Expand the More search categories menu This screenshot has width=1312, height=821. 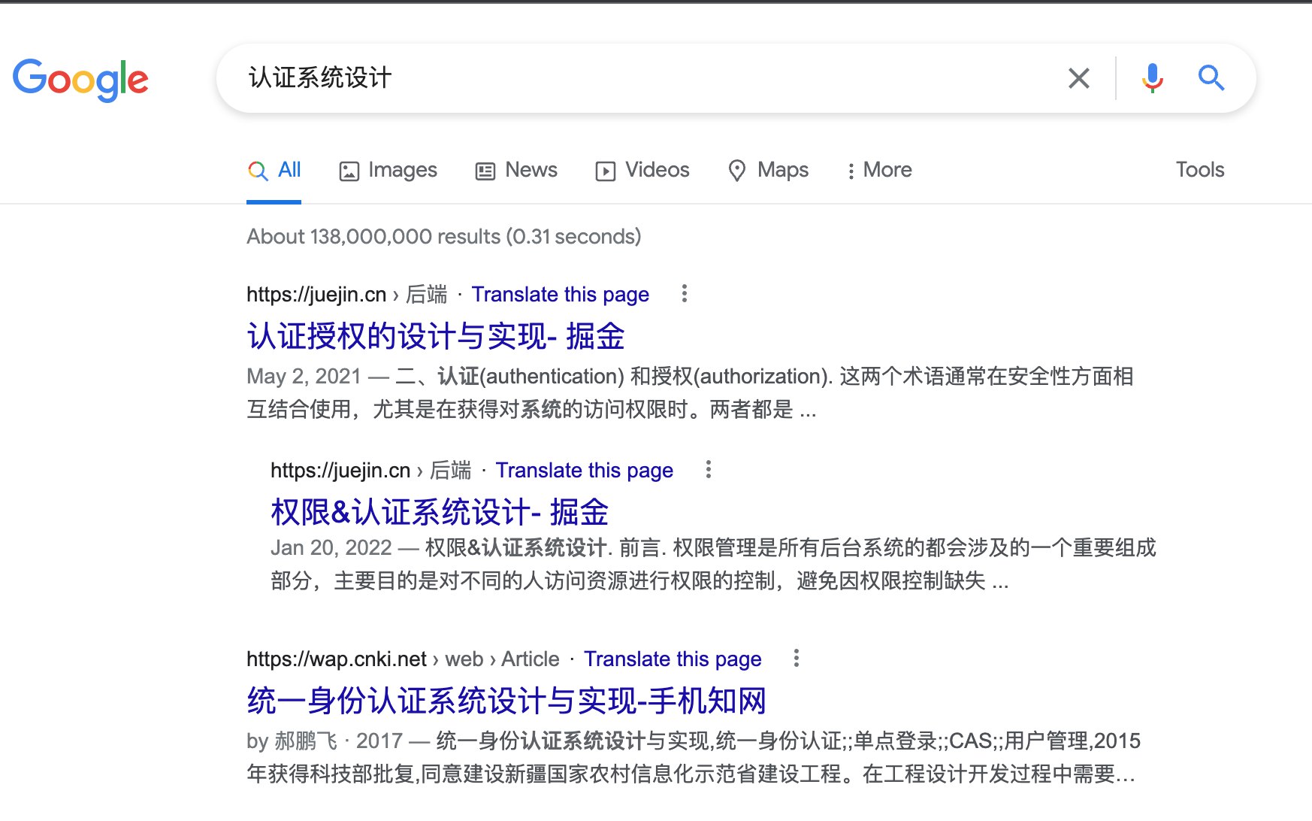(x=878, y=171)
